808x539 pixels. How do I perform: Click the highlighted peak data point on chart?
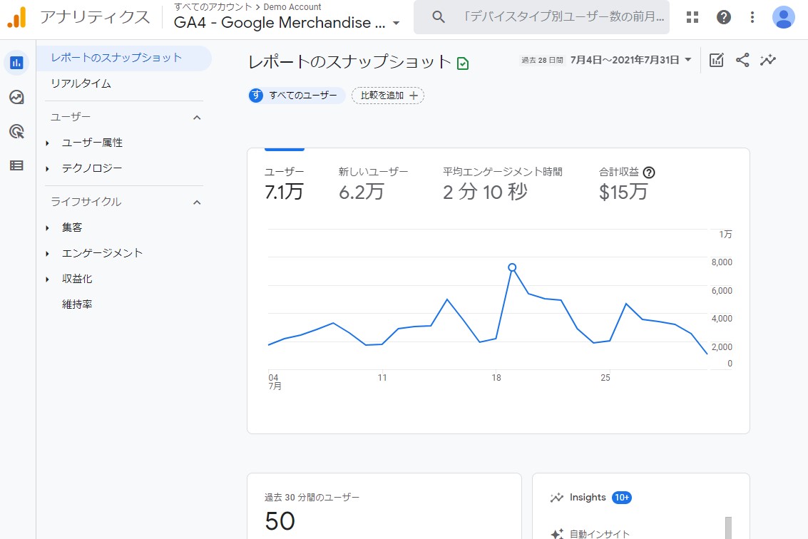click(512, 267)
